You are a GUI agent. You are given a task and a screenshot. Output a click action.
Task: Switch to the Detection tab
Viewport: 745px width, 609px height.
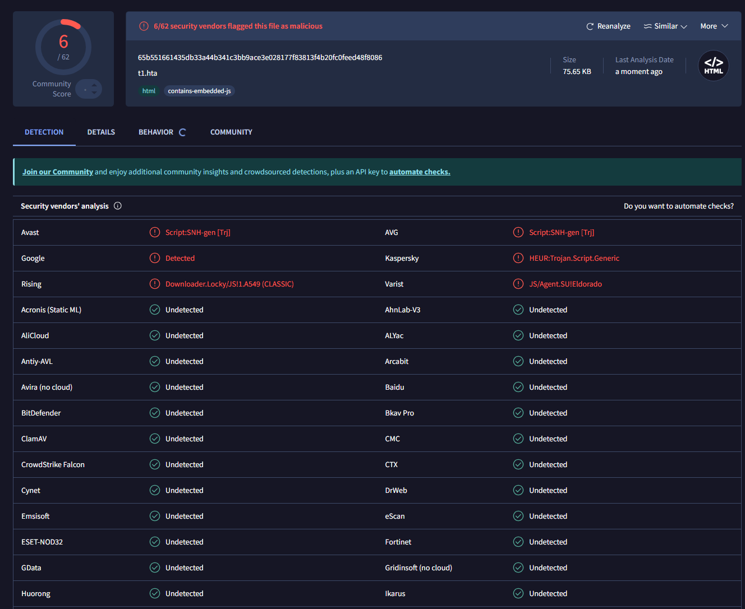click(44, 132)
